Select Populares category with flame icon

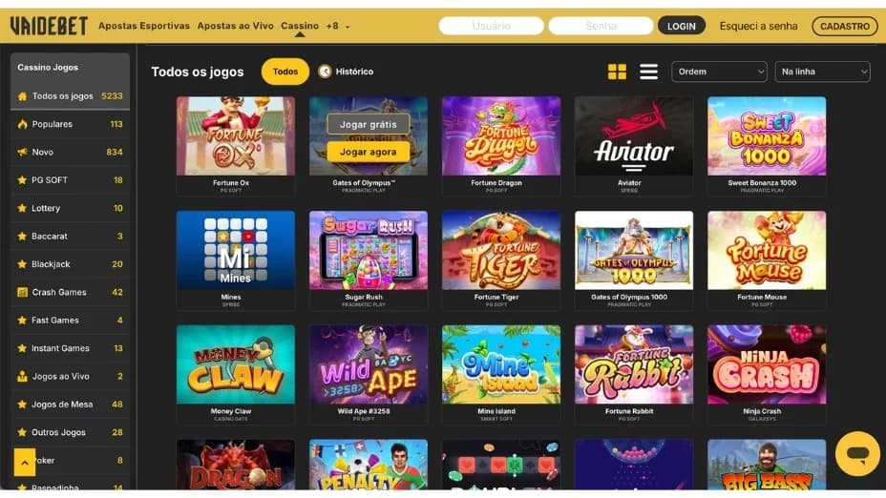[70, 124]
